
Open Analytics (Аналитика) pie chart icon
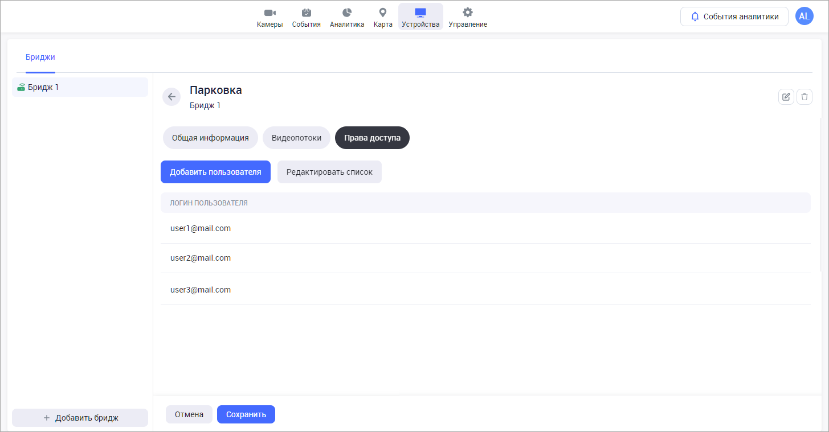[346, 13]
